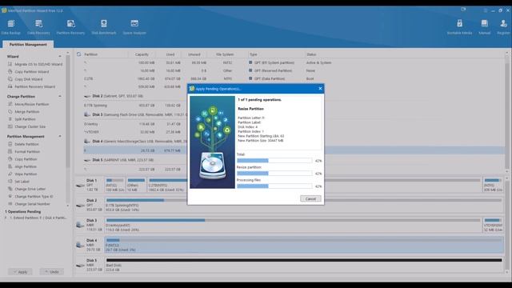The width and height of the screenshot is (512, 288).
Task: Launch the Data Recovery tool
Action: click(x=38, y=26)
